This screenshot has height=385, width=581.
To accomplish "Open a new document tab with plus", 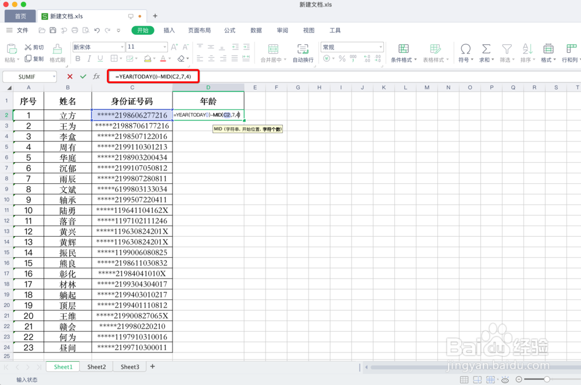I will pyautogui.click(x=155, y=16).
